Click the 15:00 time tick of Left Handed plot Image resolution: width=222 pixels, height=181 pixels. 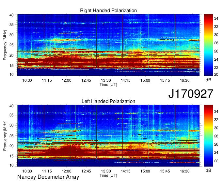(x=145, y=171)
